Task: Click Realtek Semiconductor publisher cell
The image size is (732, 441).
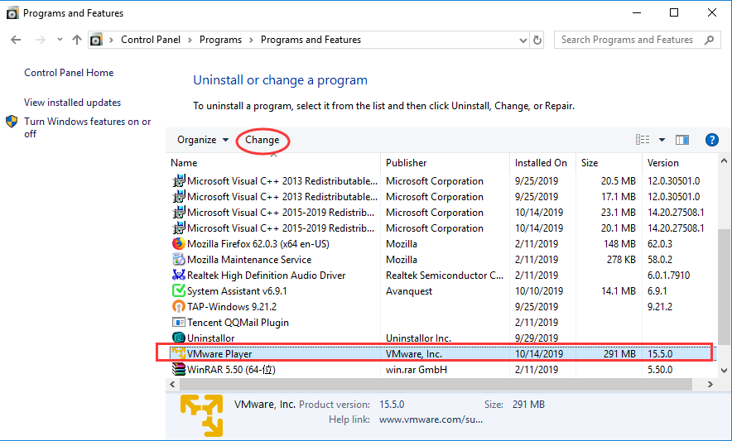Action: 445,276
